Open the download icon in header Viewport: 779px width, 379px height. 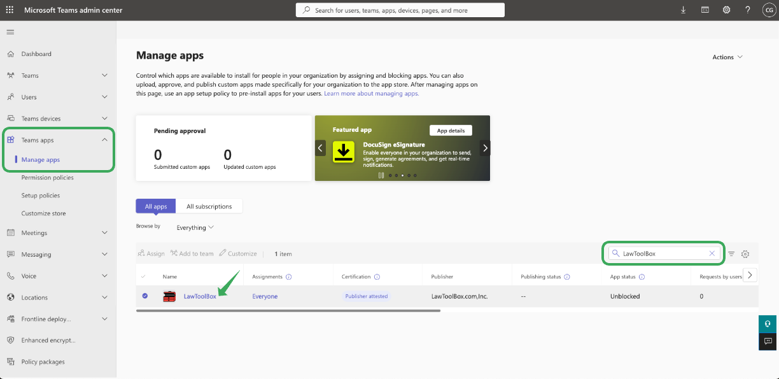(x=684, y=10)
